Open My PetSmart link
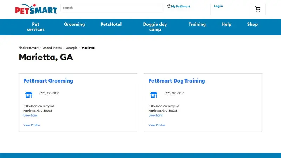The width and height of the screenshot is (281, 158). pyautogui.click(x=181, y=6)
